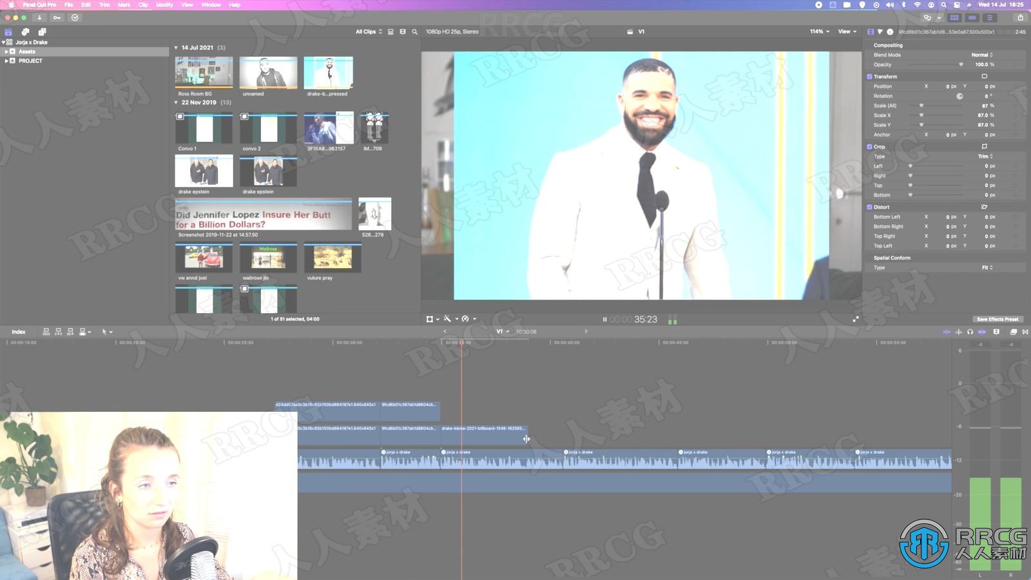Open the enhancements magic wand menu

(450, 319)
